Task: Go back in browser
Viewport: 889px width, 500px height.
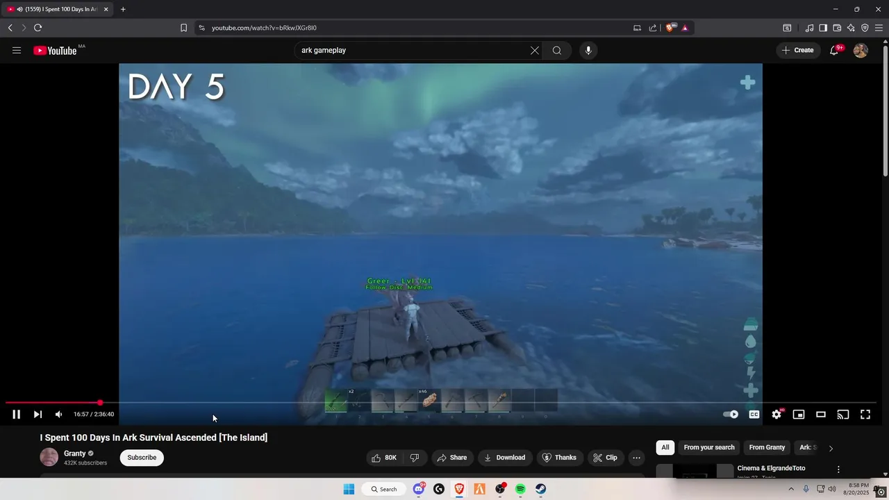Action: 10,28
